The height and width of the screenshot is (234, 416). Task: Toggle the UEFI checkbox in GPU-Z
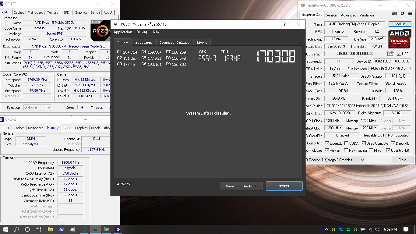click(x=399, y=54)
